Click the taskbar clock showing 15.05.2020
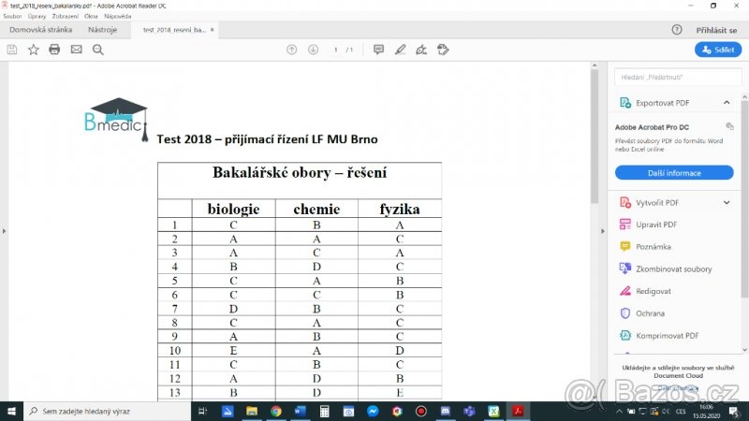This screenshot has width=749, height=421. click(x=706, y=412)
